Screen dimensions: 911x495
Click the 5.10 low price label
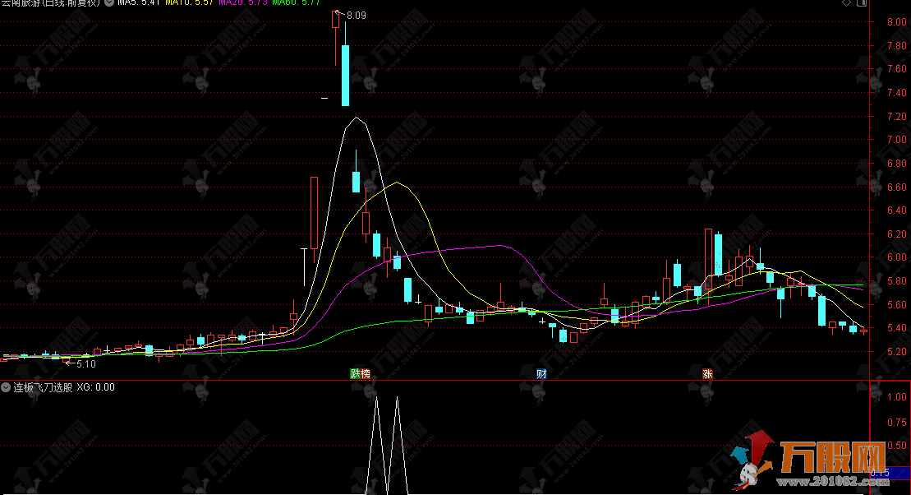point(85,363)
